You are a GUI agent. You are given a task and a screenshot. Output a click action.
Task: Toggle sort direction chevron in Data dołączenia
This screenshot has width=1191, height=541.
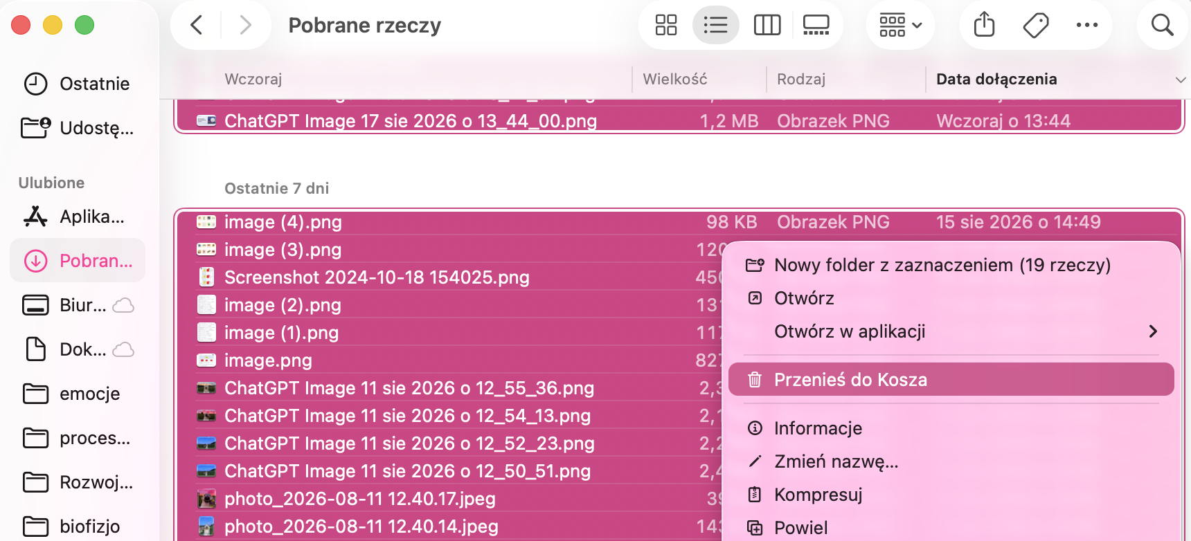click(1181, 80)
